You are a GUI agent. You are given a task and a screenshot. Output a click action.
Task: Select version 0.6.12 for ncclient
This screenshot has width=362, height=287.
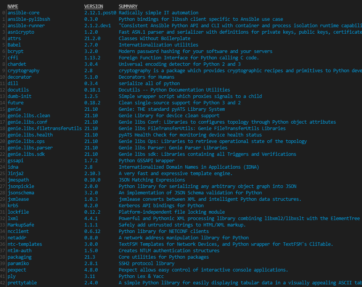[x=92, y=231]
